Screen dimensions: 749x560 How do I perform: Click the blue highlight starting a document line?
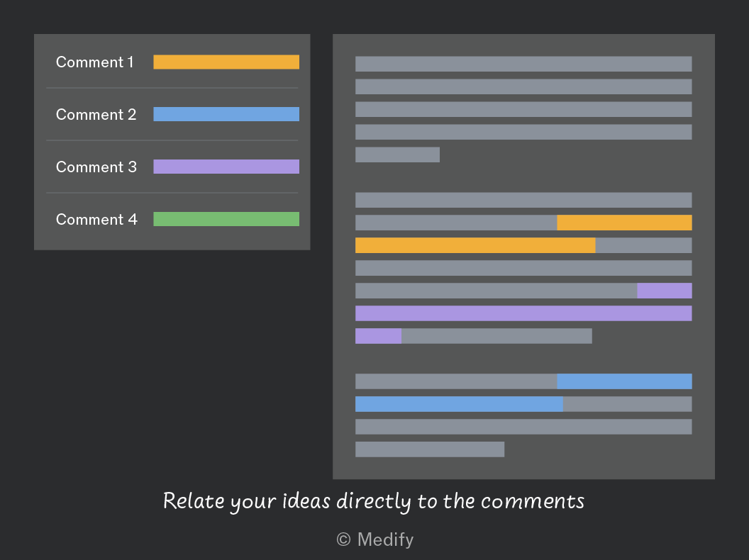pos(459,404)
